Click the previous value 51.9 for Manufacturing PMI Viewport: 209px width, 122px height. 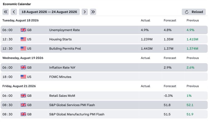coord(190,114)
